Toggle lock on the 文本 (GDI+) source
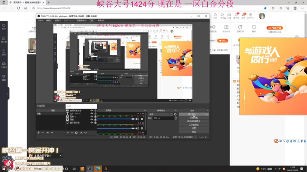This screenshot has width=307, height=172. (95, 114)
